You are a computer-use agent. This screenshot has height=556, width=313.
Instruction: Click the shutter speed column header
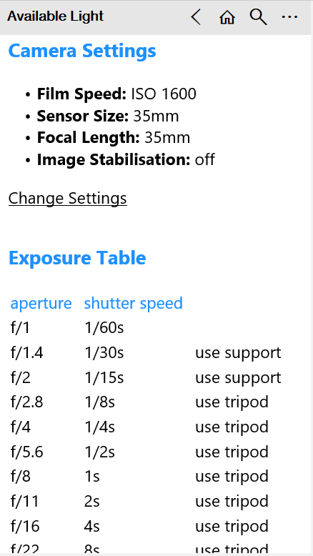134,304
